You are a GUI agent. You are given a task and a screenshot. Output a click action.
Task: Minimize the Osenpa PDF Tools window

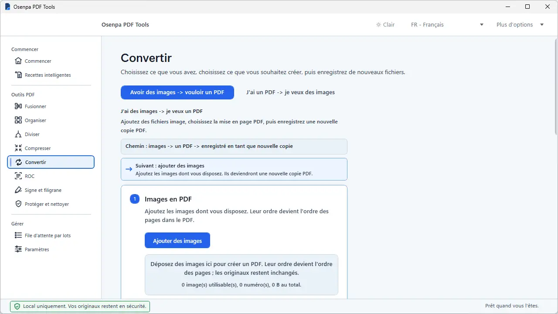tap(508, 7)
